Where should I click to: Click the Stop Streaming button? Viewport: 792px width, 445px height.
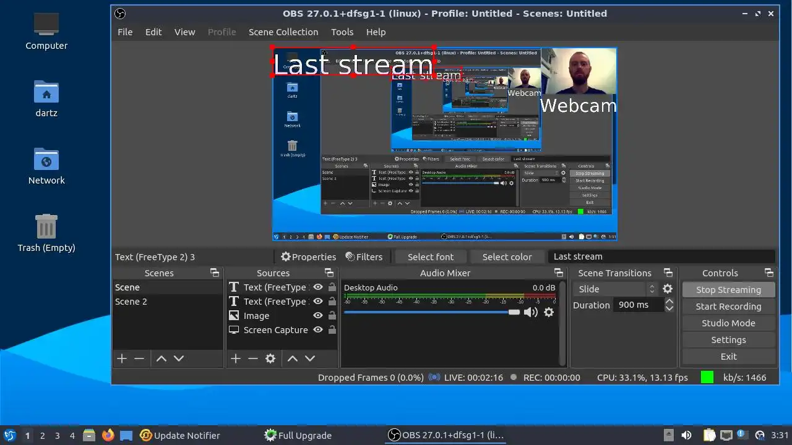[x=728, y=290]
